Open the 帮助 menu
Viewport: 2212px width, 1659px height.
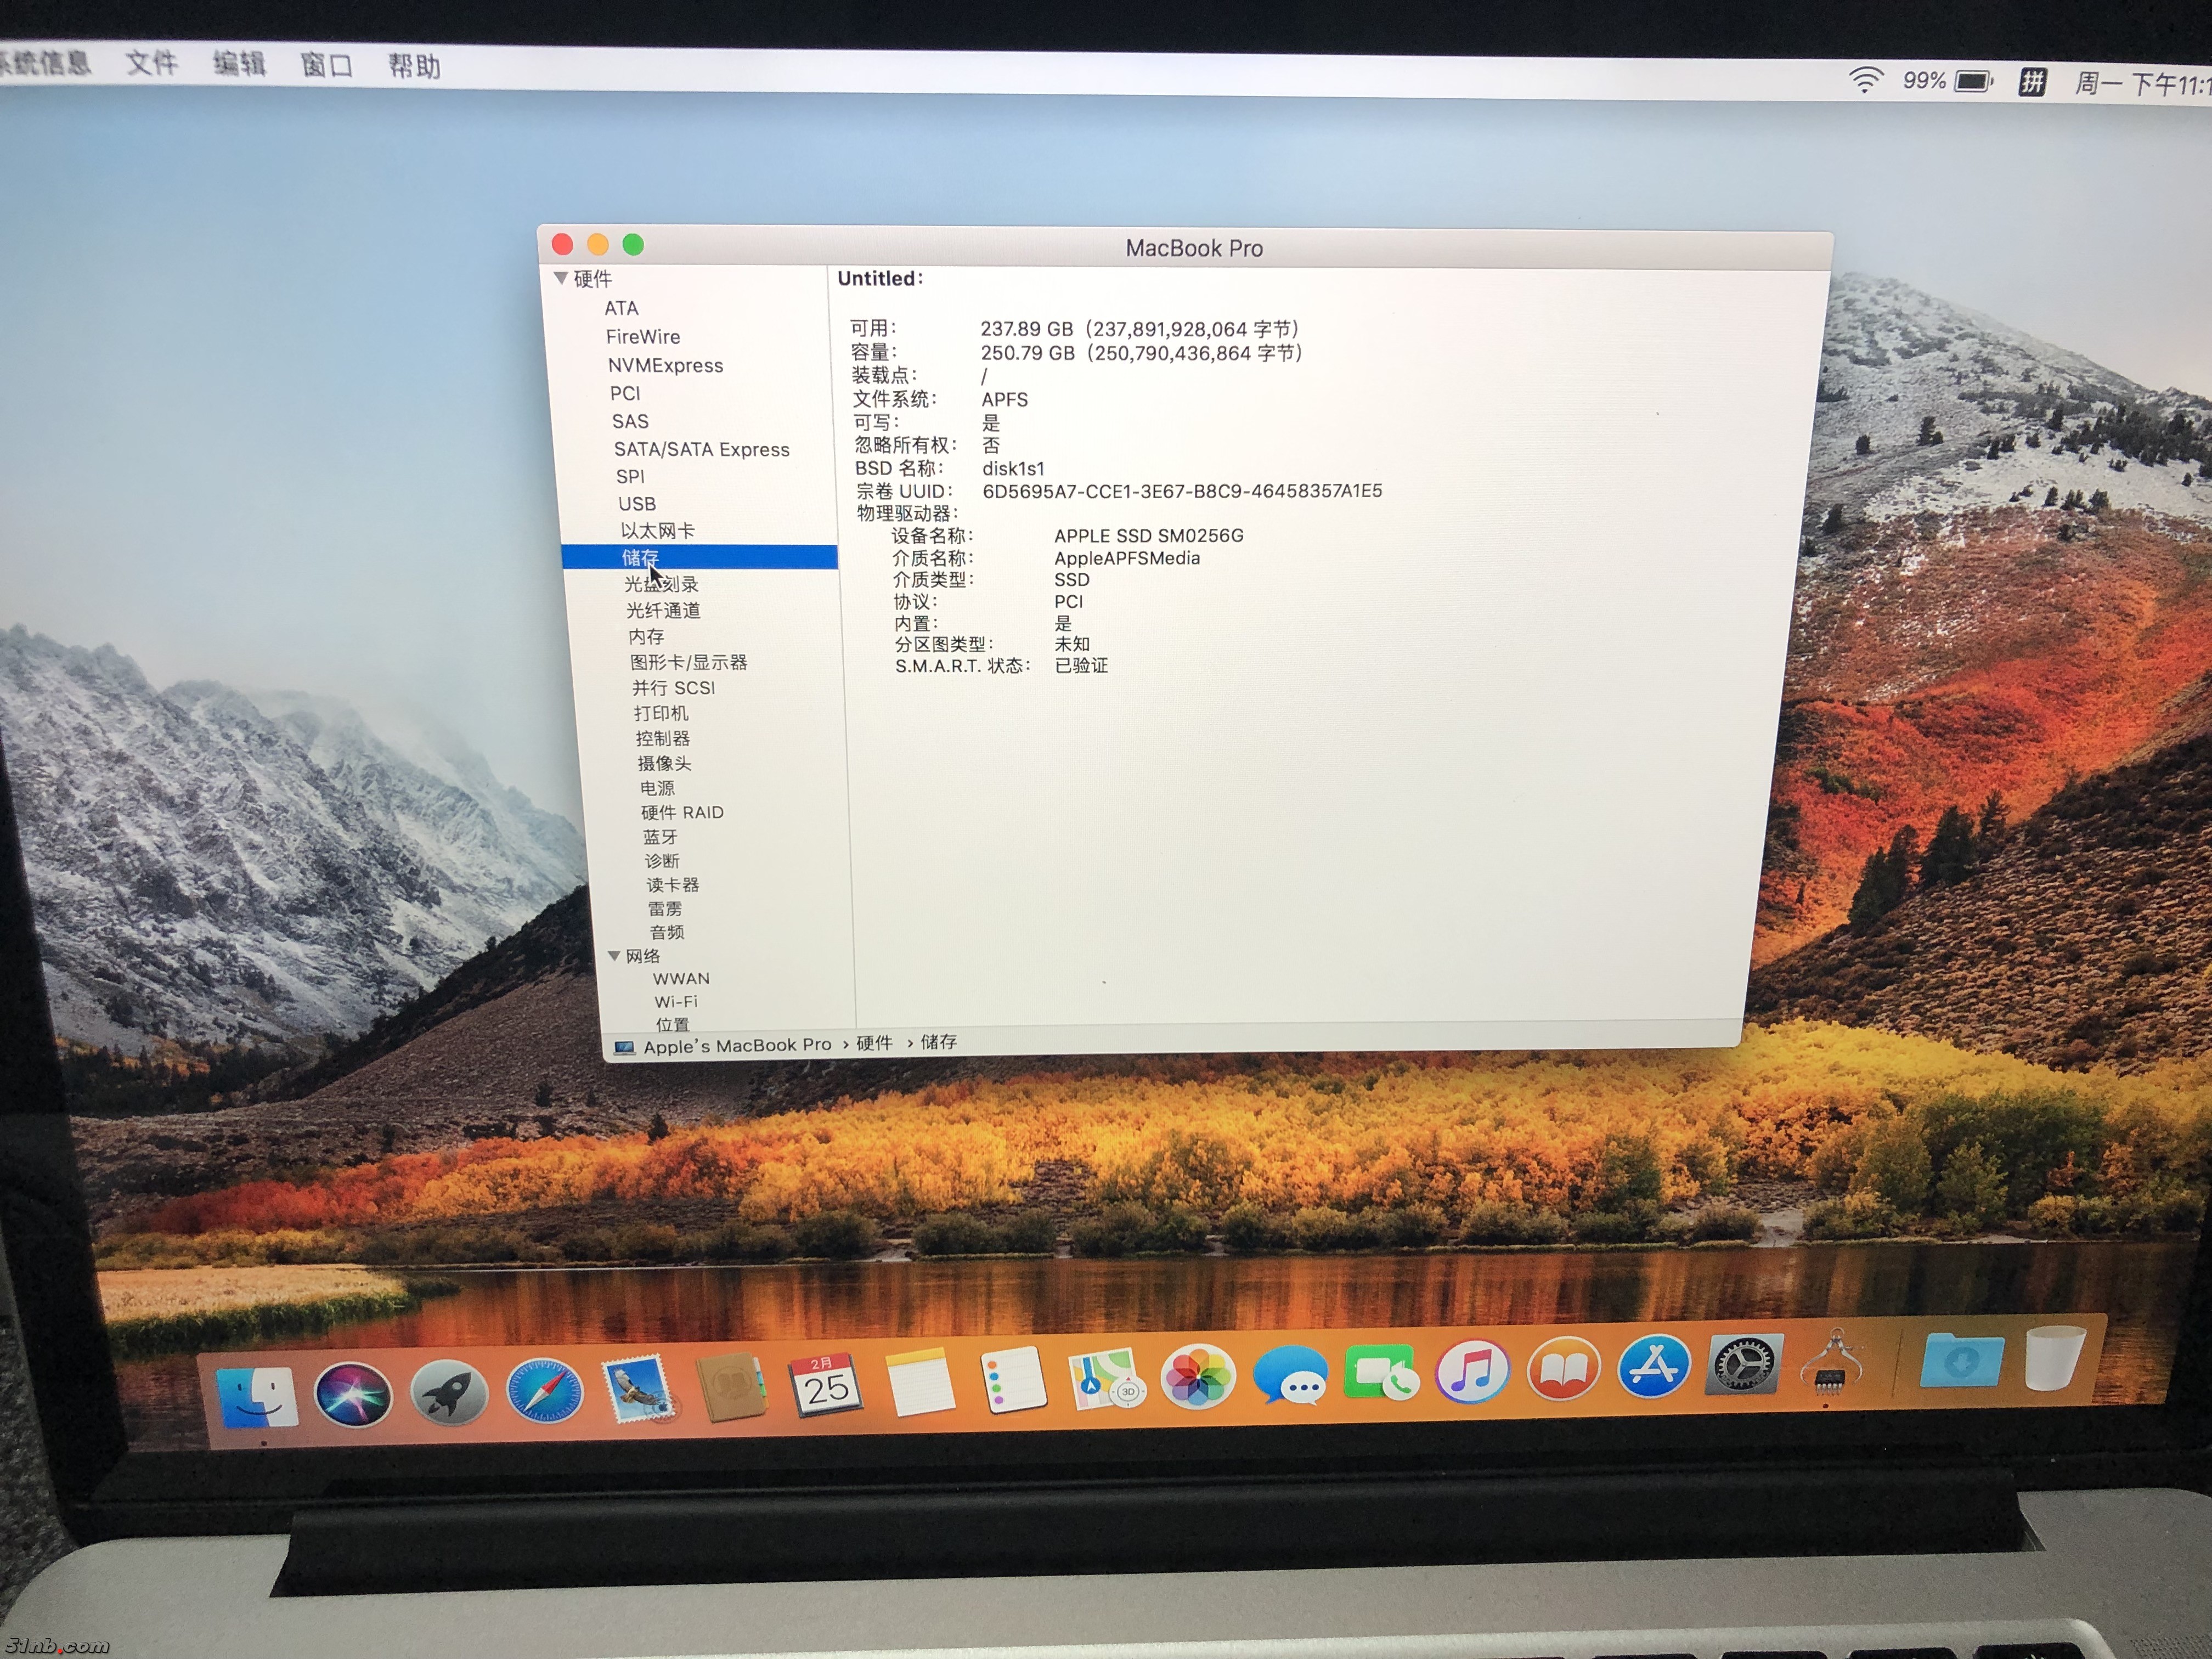coord(414,67)
